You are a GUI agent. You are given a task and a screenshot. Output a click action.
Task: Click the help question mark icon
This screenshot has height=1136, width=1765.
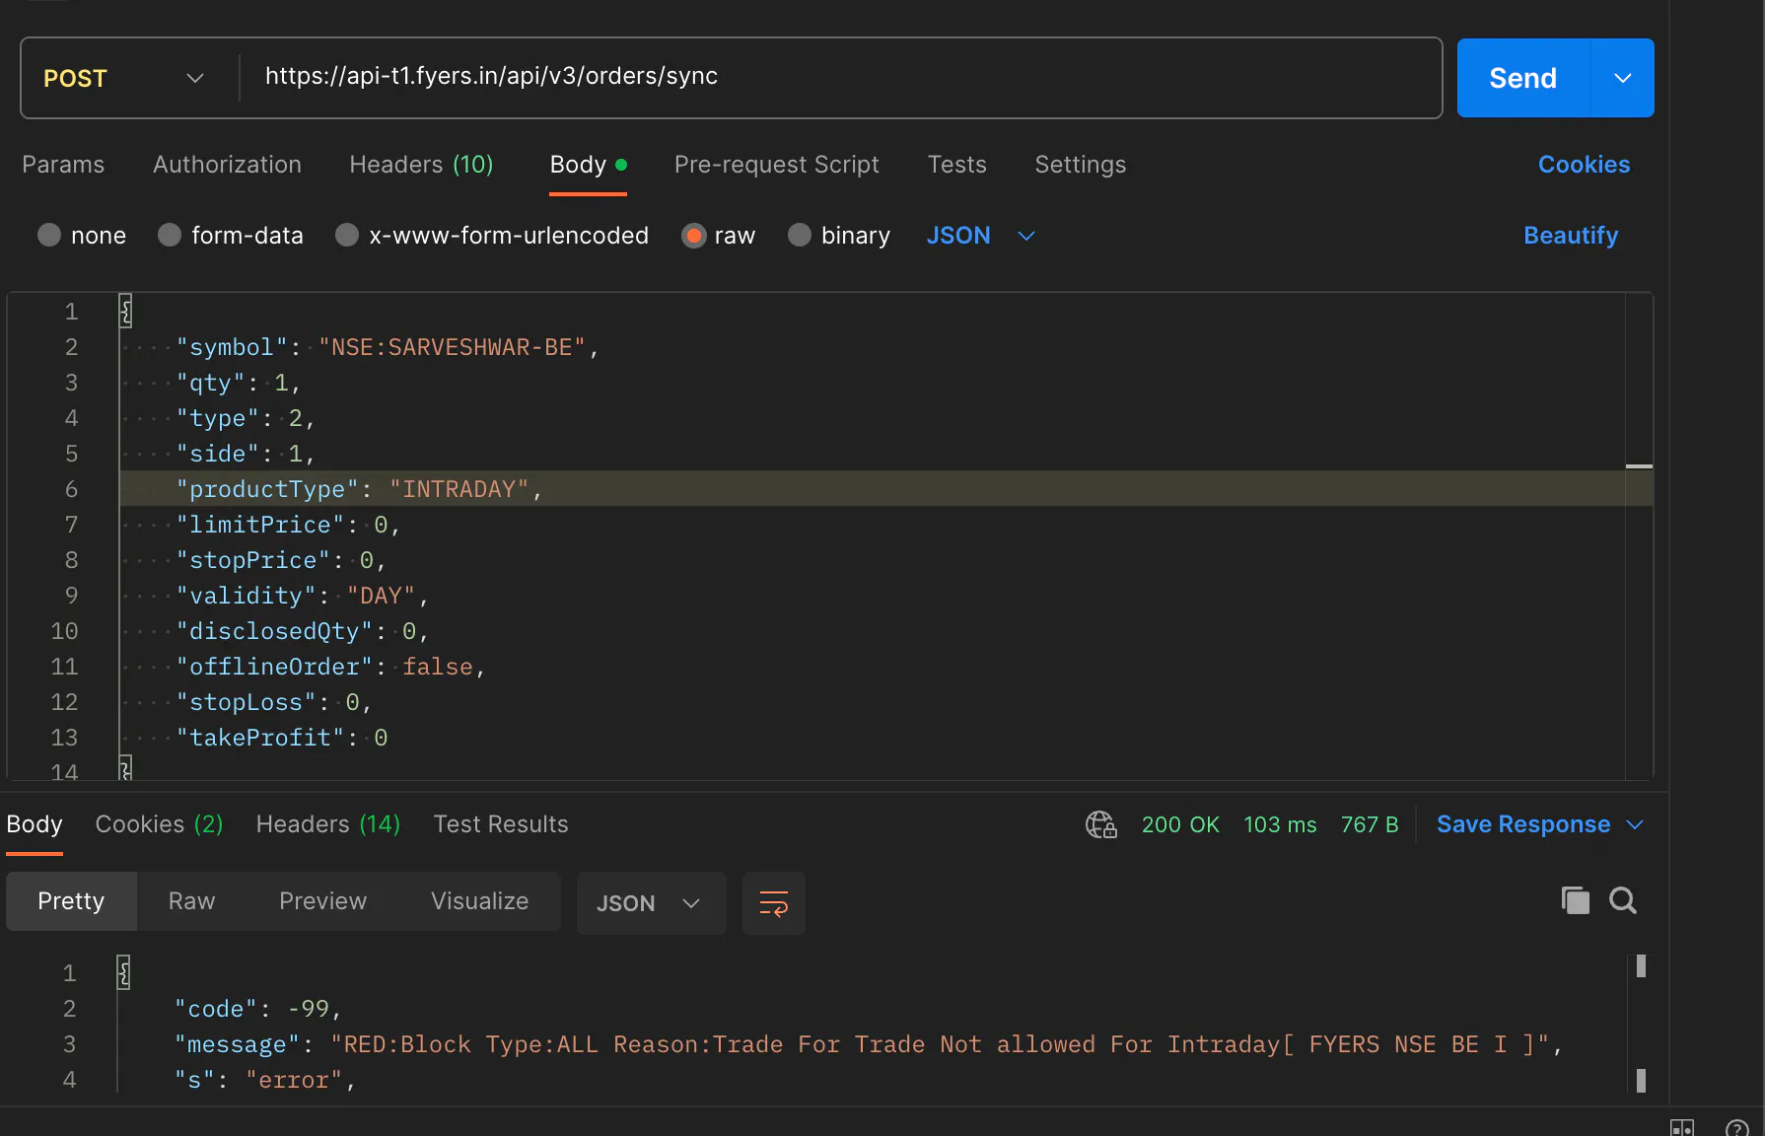1736,1127
